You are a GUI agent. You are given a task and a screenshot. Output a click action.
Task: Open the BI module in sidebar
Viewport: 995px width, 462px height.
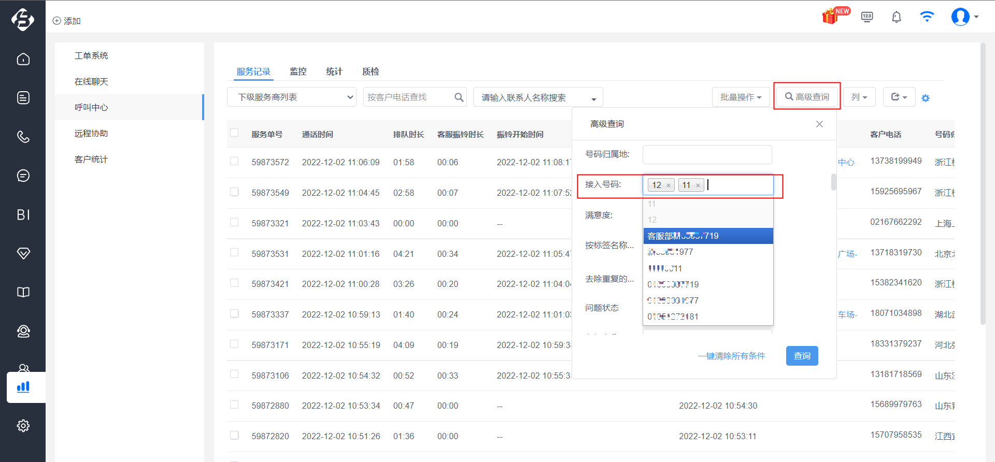pyautogui.click(x=23, y=214)
